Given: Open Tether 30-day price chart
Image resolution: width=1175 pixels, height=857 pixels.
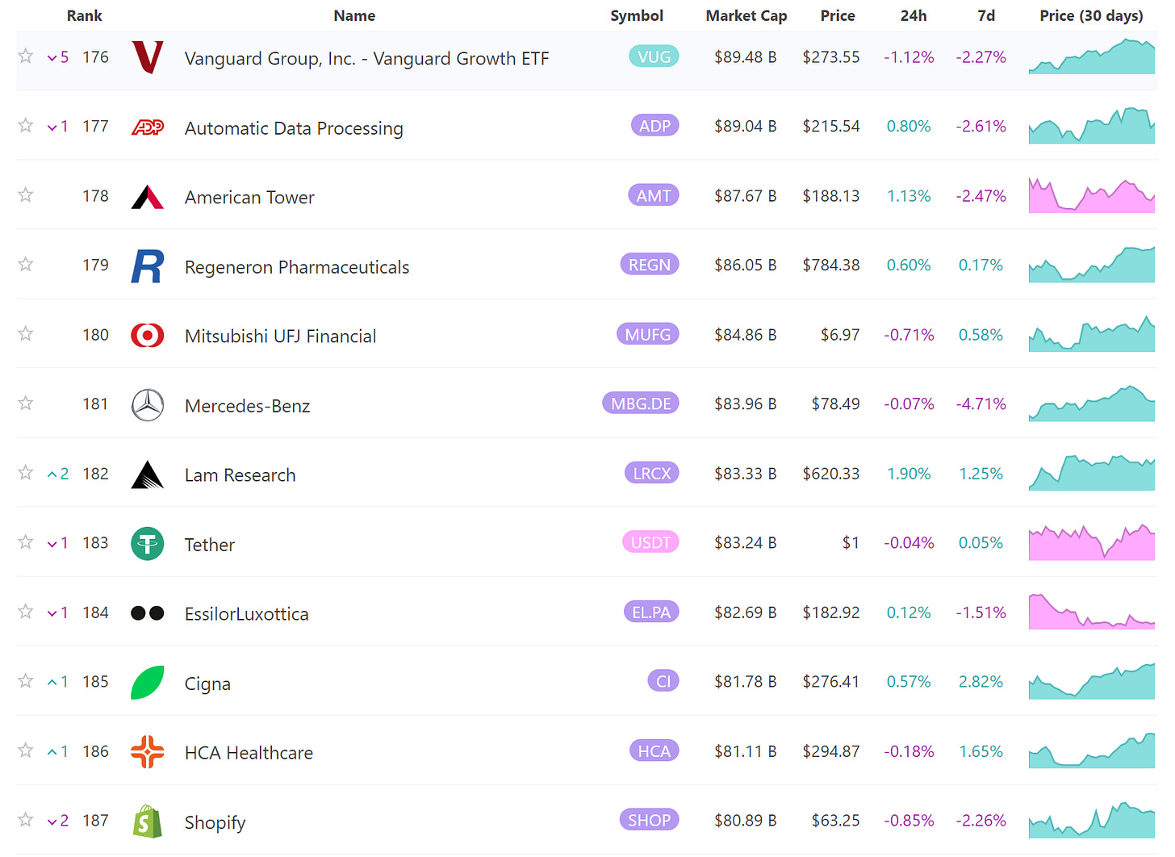Looking at the screenshot, I should coord(1091,542).
